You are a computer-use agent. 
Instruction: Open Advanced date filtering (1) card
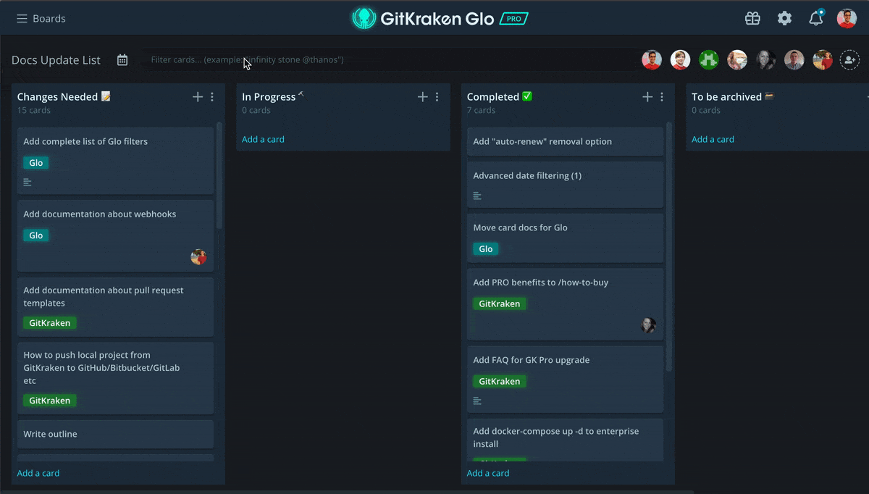click(565, 185)
